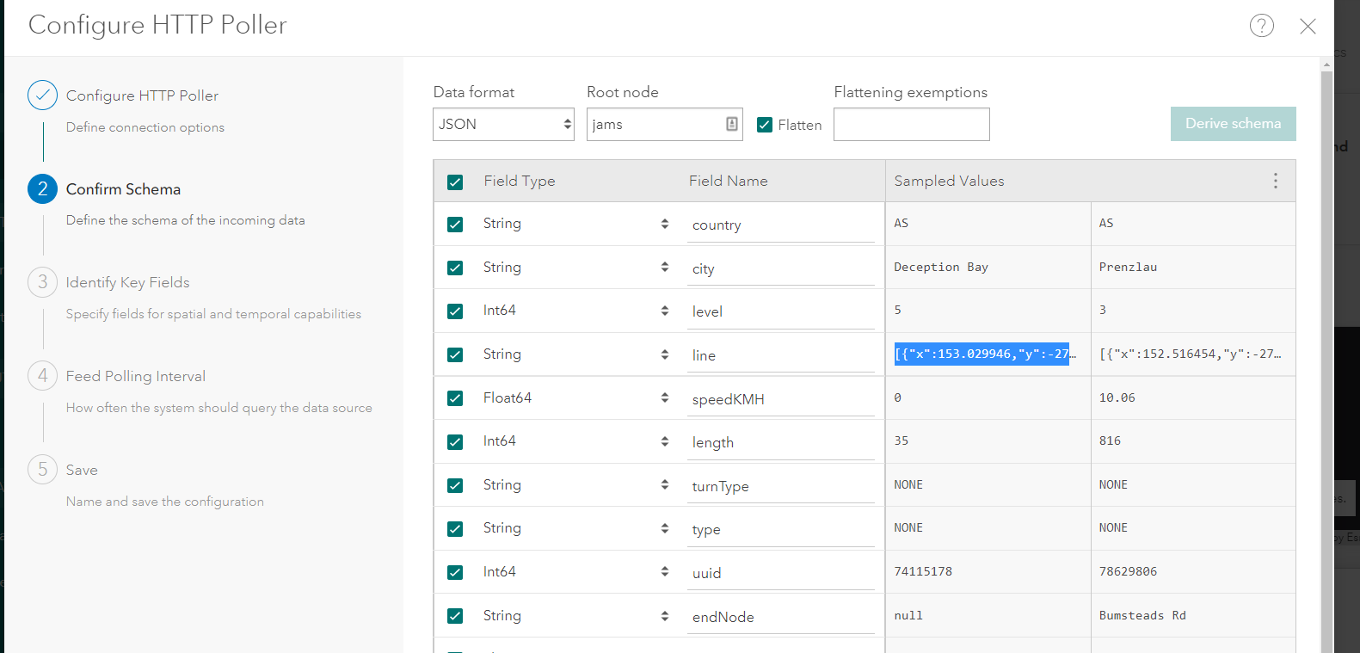
Task: Click the Flattening exemptions input field
Action: pyautogui.click(x=912, y=124)
